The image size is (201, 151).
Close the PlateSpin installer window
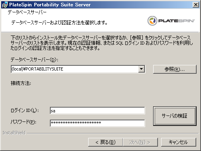pos(196,5)
